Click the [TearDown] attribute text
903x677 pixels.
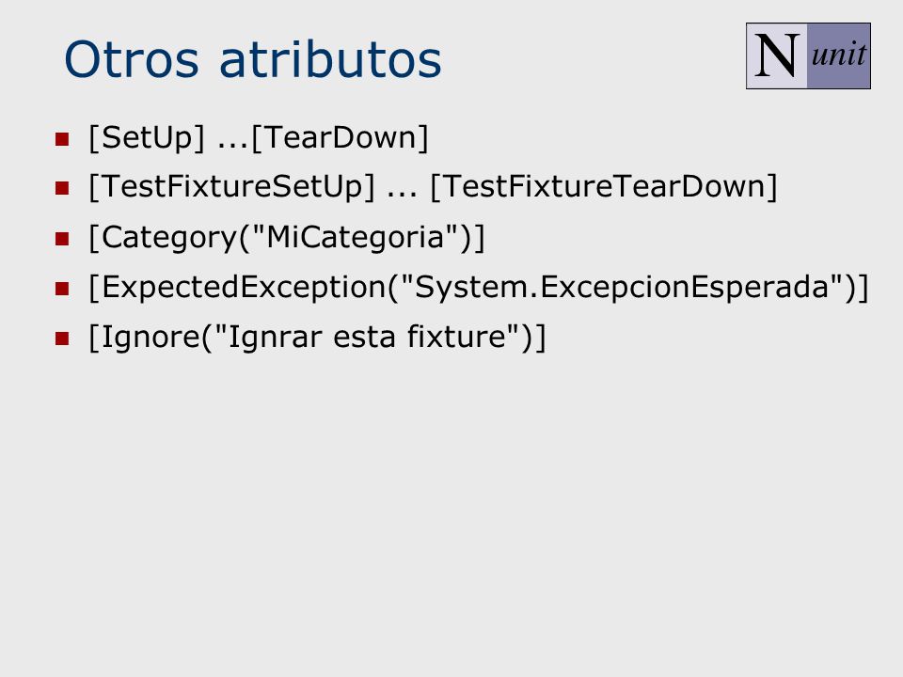[x=341, y=137]
